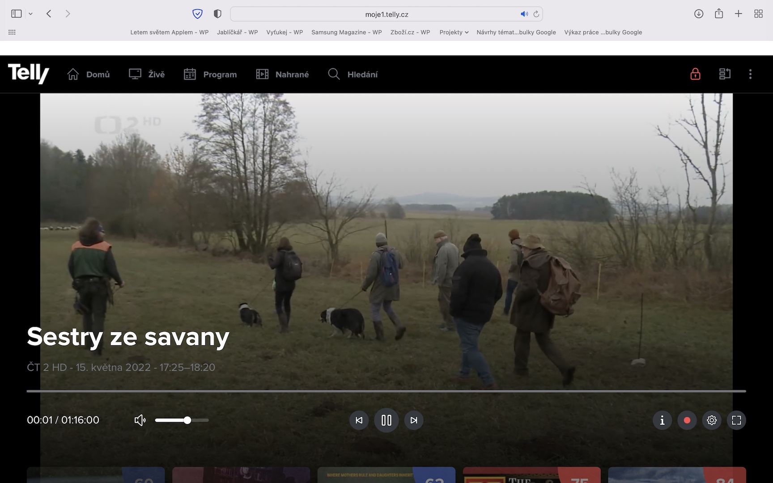Open the Živě live TV section

click(147, 74)
